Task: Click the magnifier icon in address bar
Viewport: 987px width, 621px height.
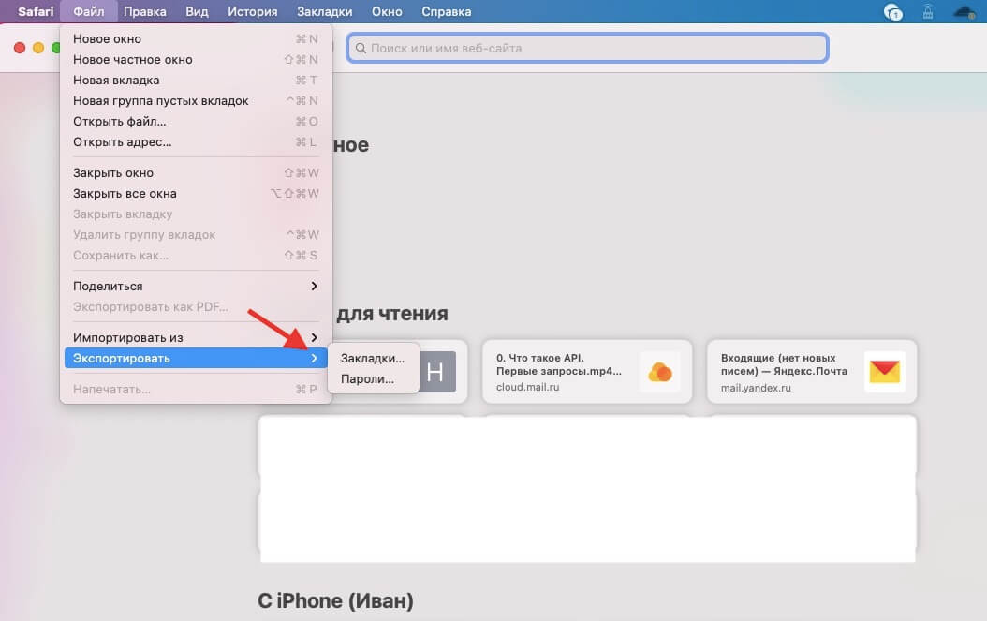Action: click(x=361, y=48)
